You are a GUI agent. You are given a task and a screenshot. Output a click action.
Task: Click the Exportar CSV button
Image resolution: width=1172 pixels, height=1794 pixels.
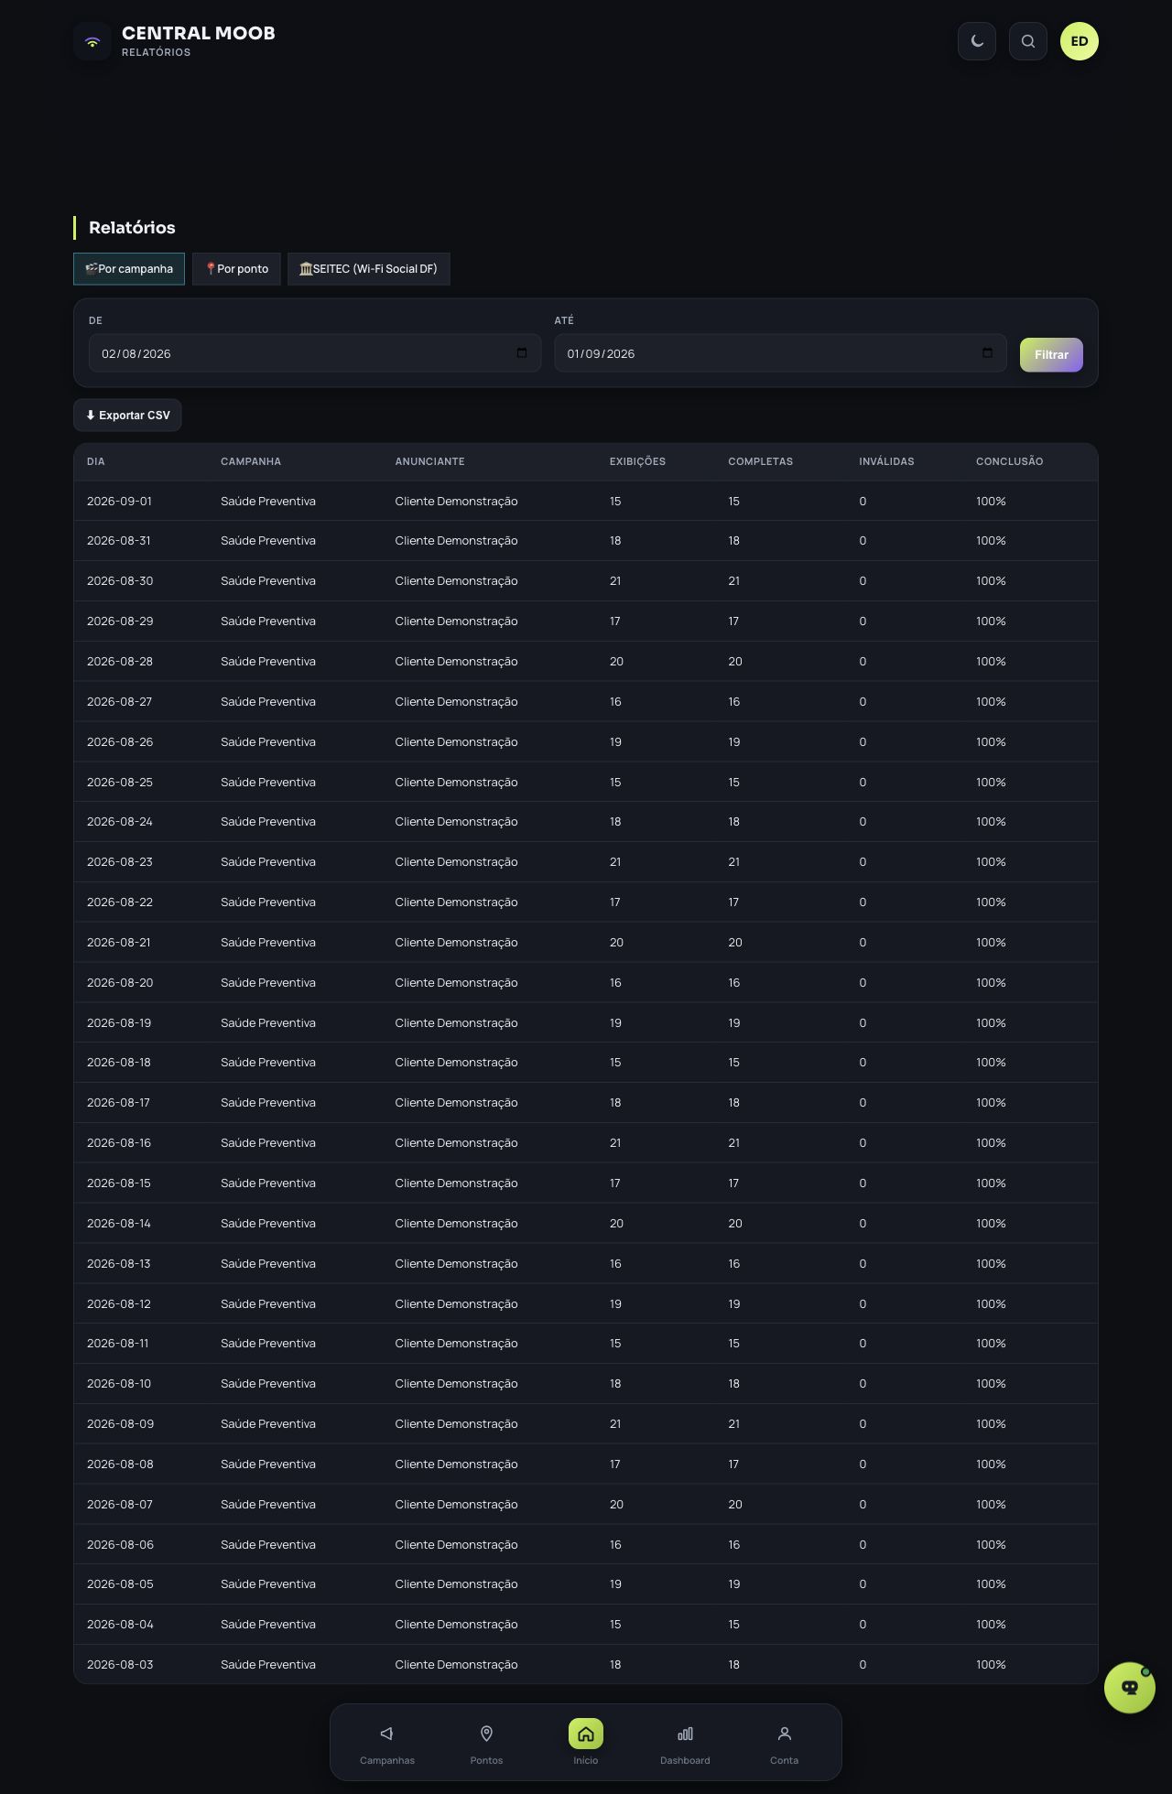click(127, 416)
